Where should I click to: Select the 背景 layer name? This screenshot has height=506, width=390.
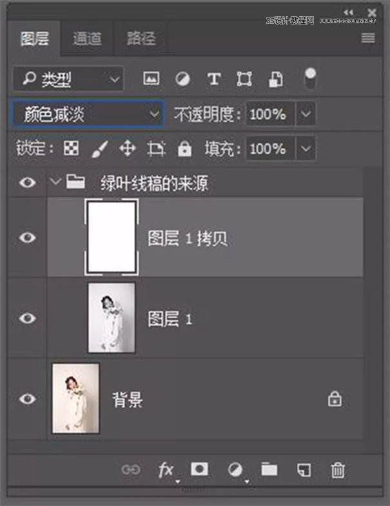(x=128, y=400)
